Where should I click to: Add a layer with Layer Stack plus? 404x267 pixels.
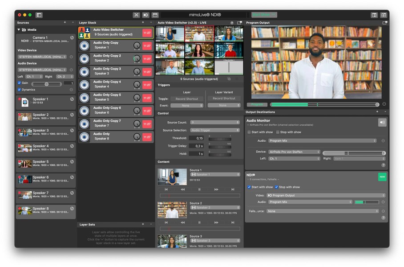tap(143, 22)
